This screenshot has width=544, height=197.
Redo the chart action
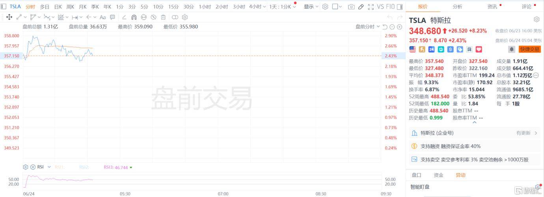399,17
